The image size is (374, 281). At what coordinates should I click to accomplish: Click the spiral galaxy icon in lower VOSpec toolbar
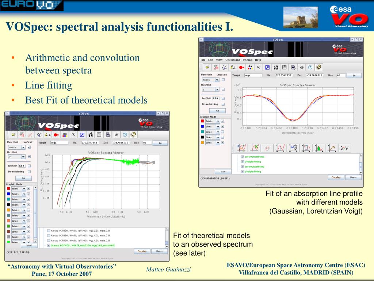tap(133, 135)
